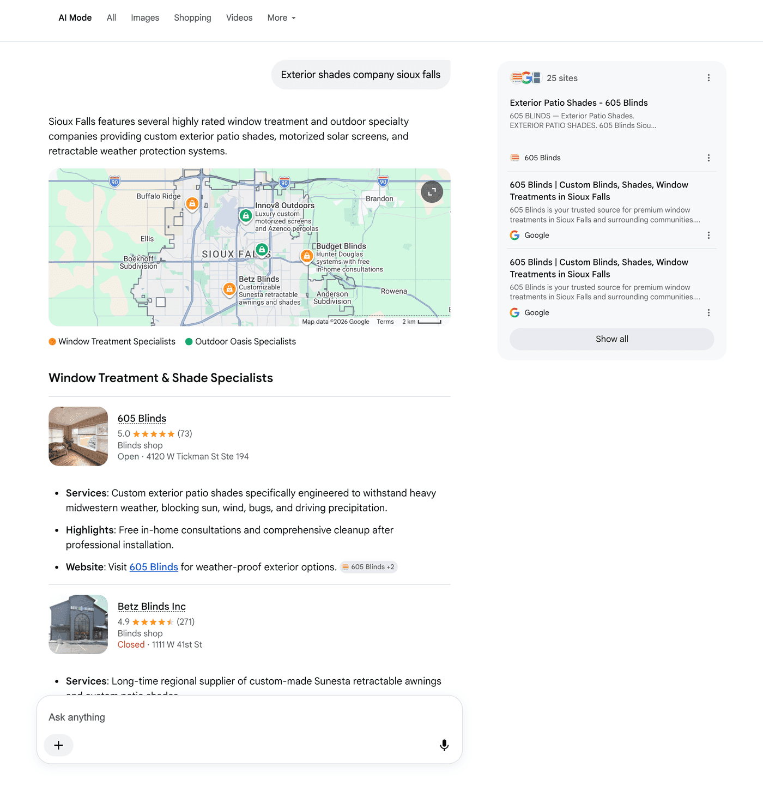763x785 pixels.
Task: Open the 605 Blinds business listing title
Action: 142,419
